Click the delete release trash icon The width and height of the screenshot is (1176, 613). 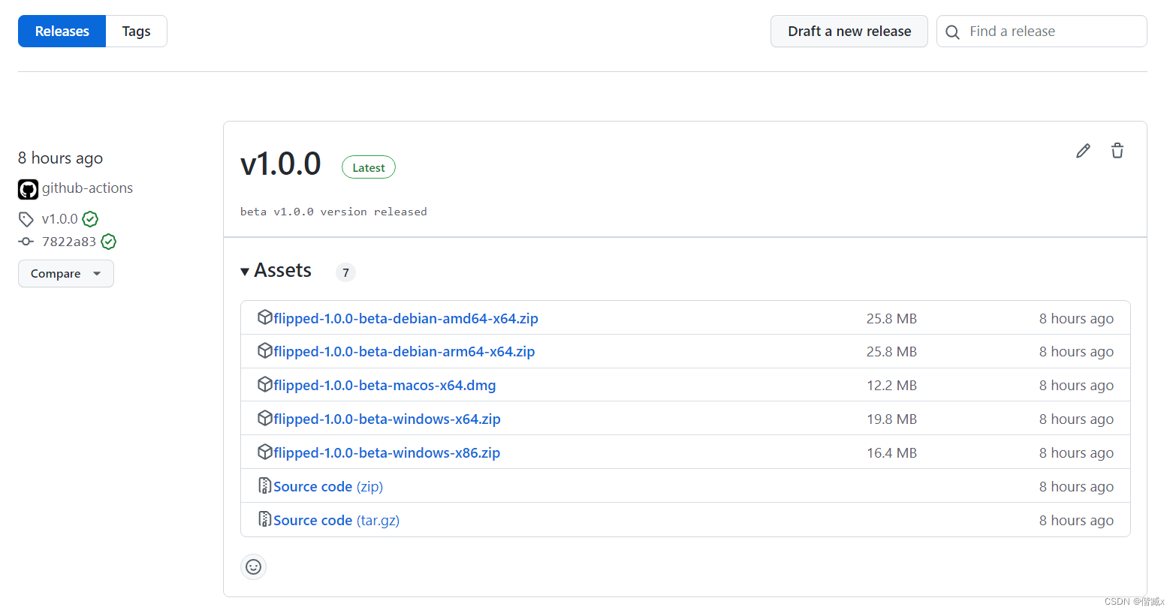point(1117,151)
